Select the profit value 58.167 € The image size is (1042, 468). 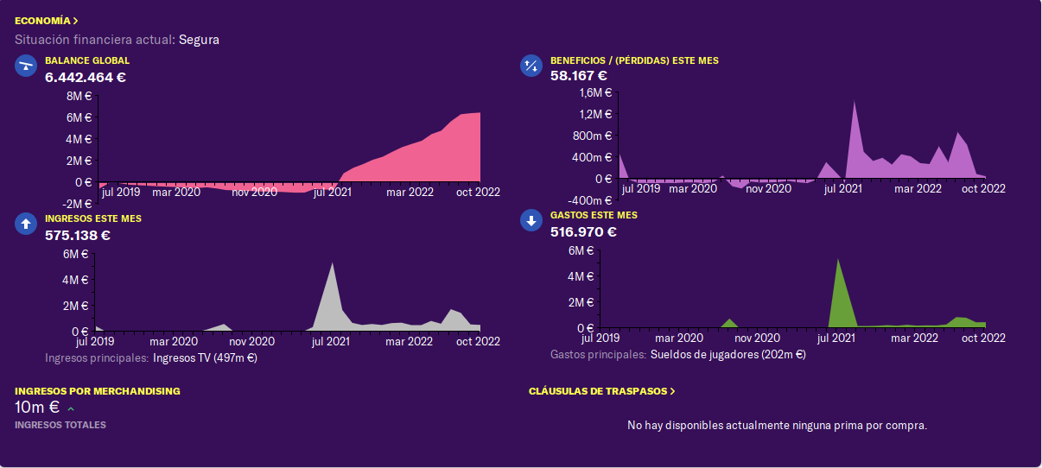[579, 75]
